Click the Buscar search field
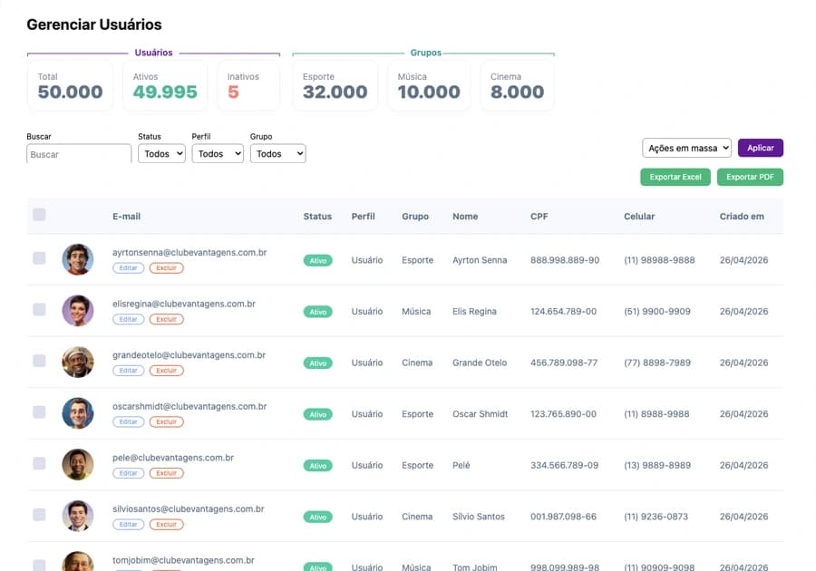The image size is (816, 571). coord(79,154)
